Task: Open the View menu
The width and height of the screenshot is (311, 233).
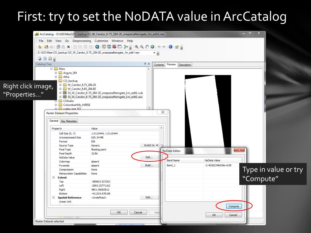Action: (58, 41)
